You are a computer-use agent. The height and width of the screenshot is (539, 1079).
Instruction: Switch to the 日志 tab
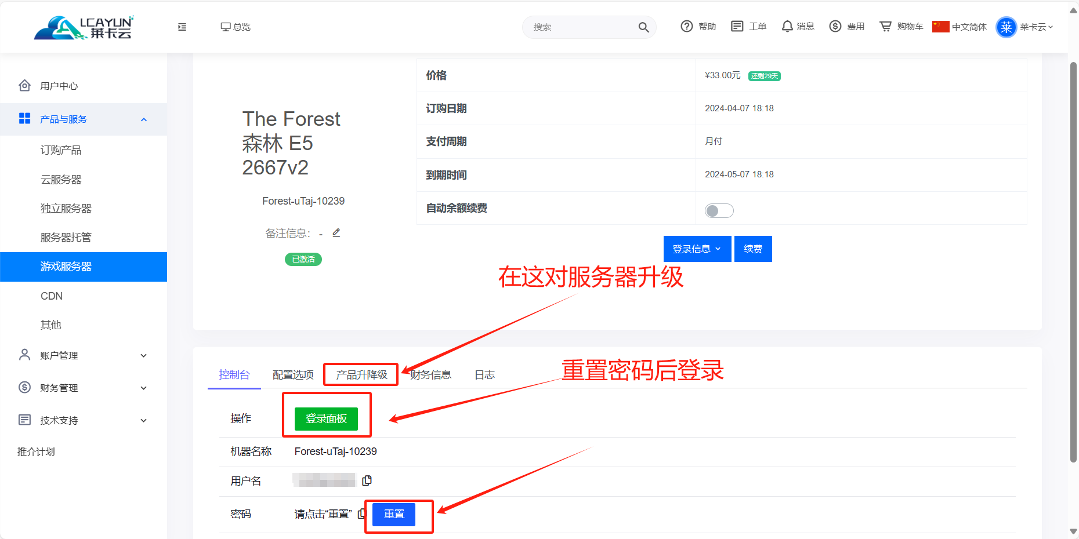coord(484,375)
